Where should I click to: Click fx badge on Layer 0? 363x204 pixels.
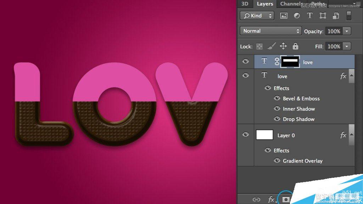point(343,135)
